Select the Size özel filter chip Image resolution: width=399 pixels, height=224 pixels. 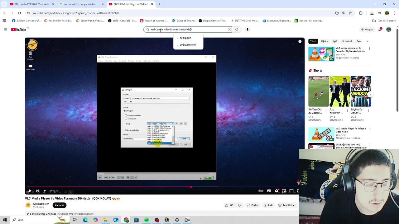pos(347,41)
